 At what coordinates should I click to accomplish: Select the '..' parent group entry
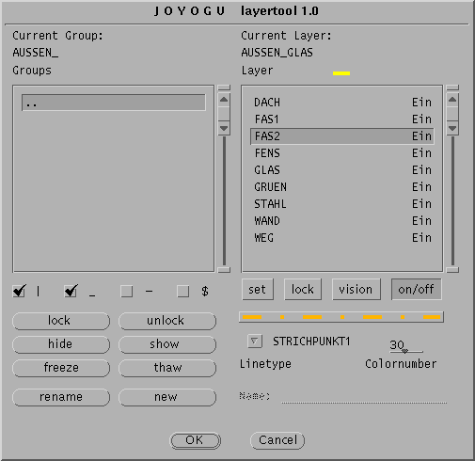pyautogui.click(x=114, y=103)
